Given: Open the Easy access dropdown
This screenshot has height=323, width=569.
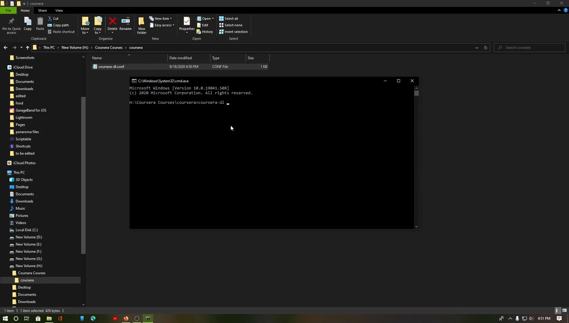Looking at the screenshot, I should pos(162,25).
